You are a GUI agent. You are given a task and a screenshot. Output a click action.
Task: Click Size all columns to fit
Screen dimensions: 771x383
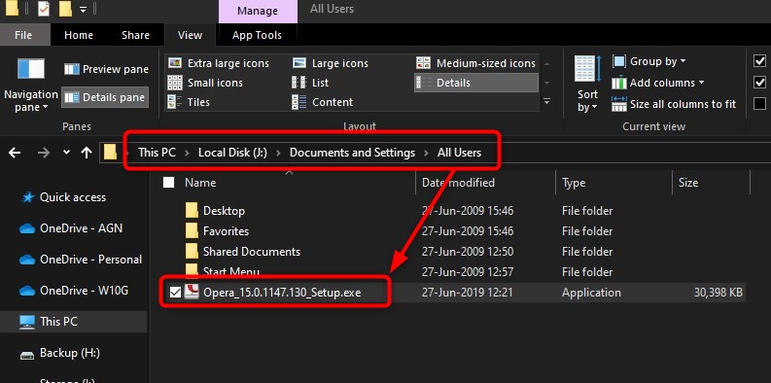[674, 104]
